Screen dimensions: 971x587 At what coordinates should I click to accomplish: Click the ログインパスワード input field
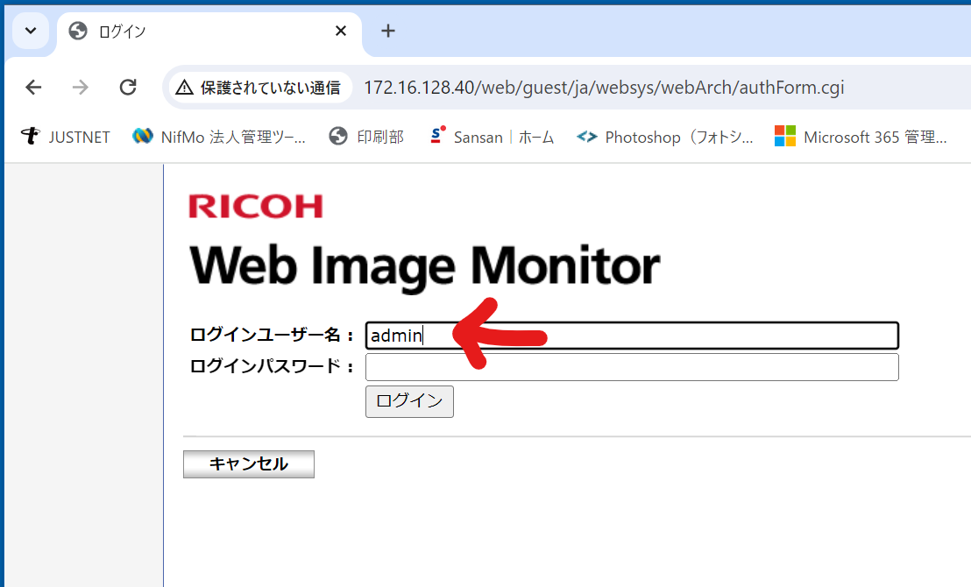[632, 367]
